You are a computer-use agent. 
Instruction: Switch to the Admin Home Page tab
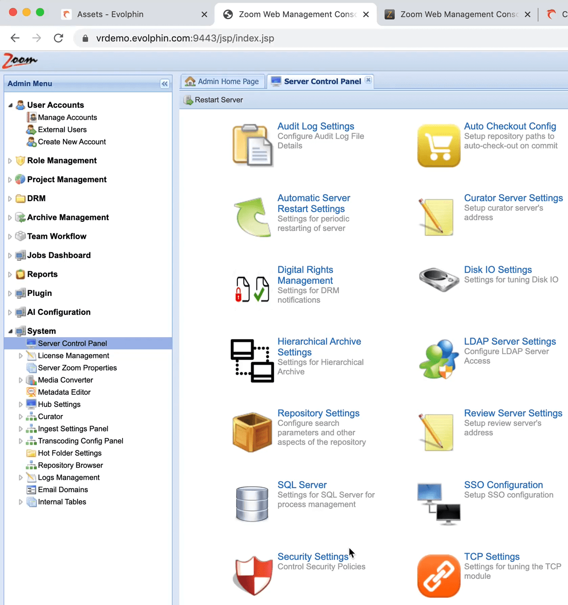[x=222, y=82]
